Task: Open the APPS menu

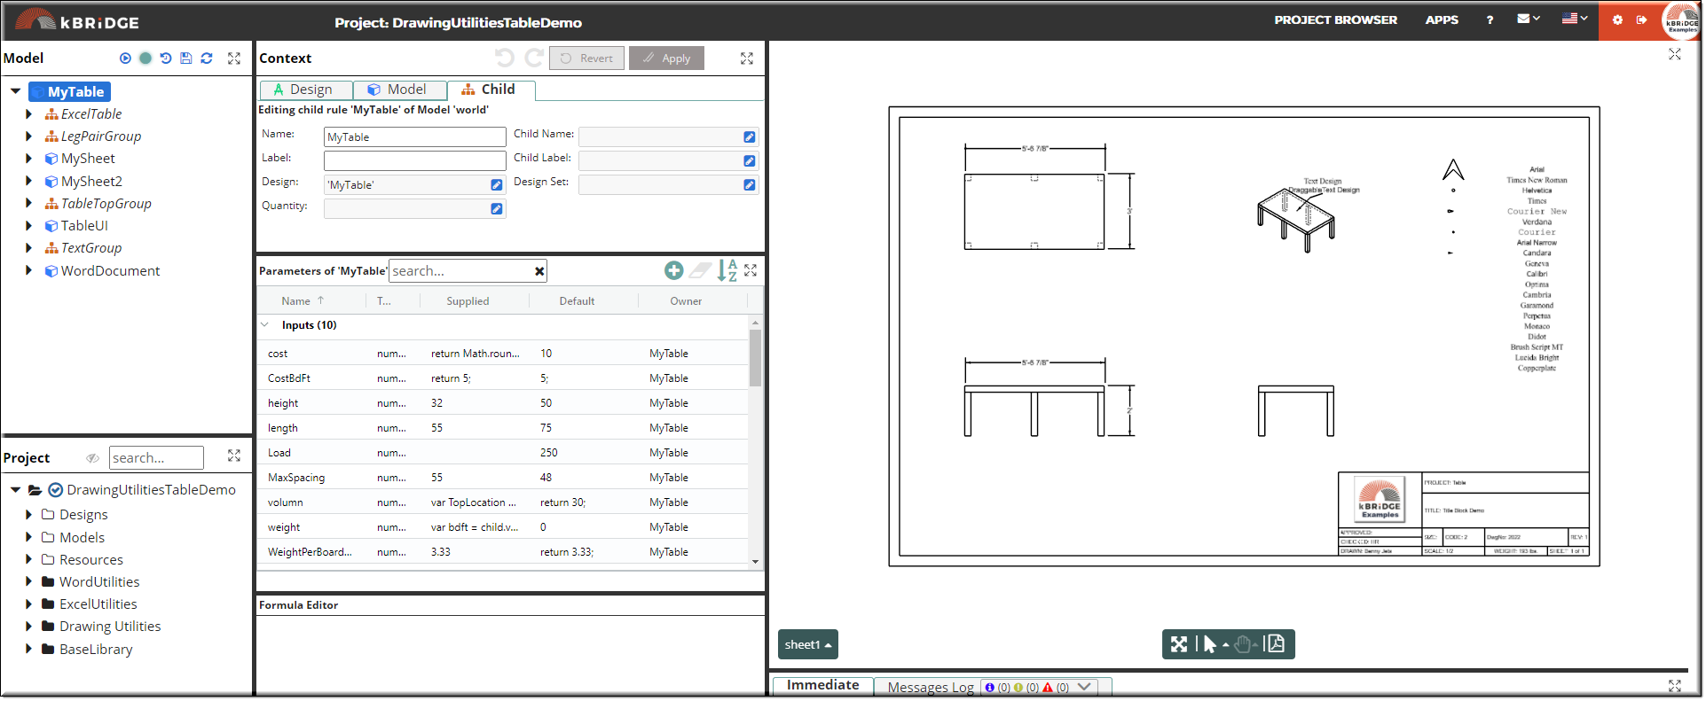Action: [1442, 19]
